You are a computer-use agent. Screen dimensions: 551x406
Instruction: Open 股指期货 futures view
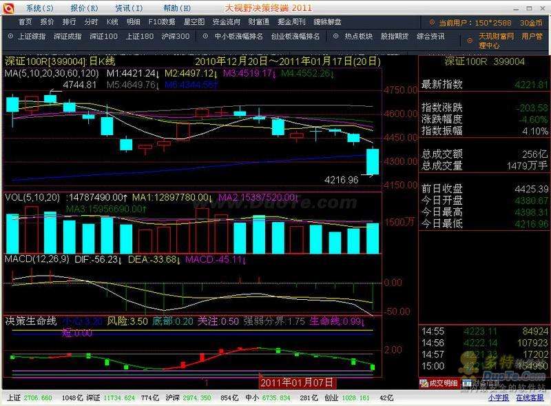(395, 37)
